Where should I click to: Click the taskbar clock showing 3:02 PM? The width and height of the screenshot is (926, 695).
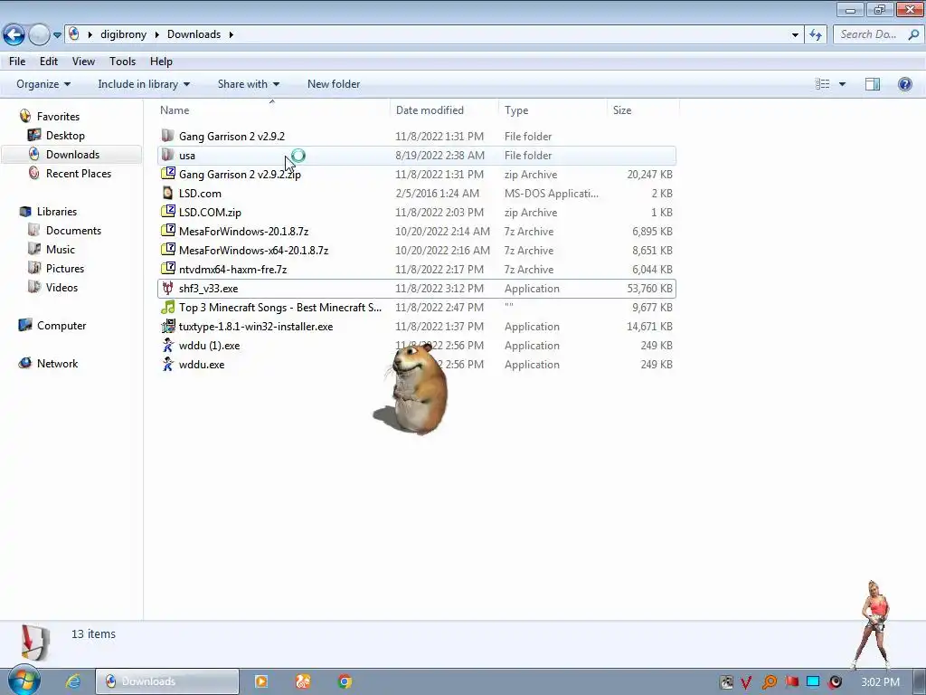[880, 682]
